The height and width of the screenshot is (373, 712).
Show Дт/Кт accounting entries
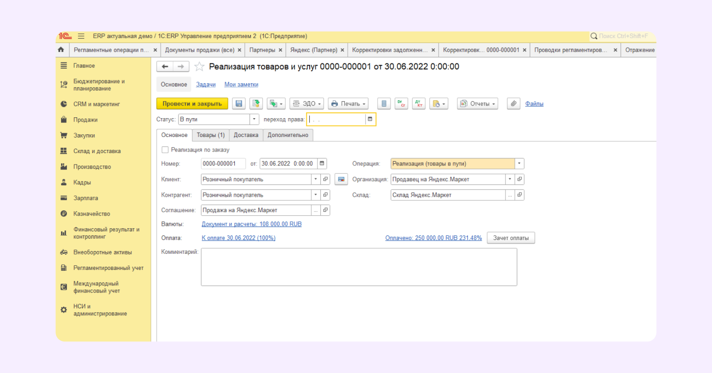tap(419, 104)
